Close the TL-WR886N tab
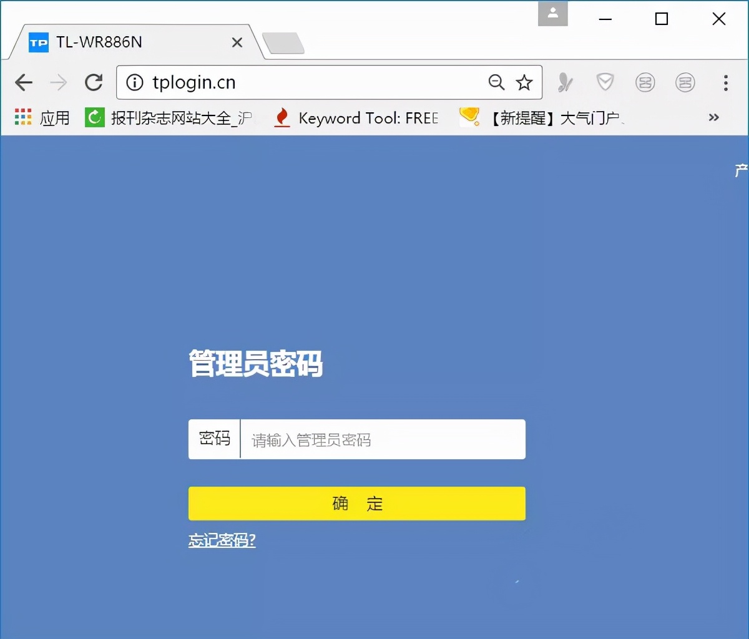The image size is (749, 639). tap(237, 42)
